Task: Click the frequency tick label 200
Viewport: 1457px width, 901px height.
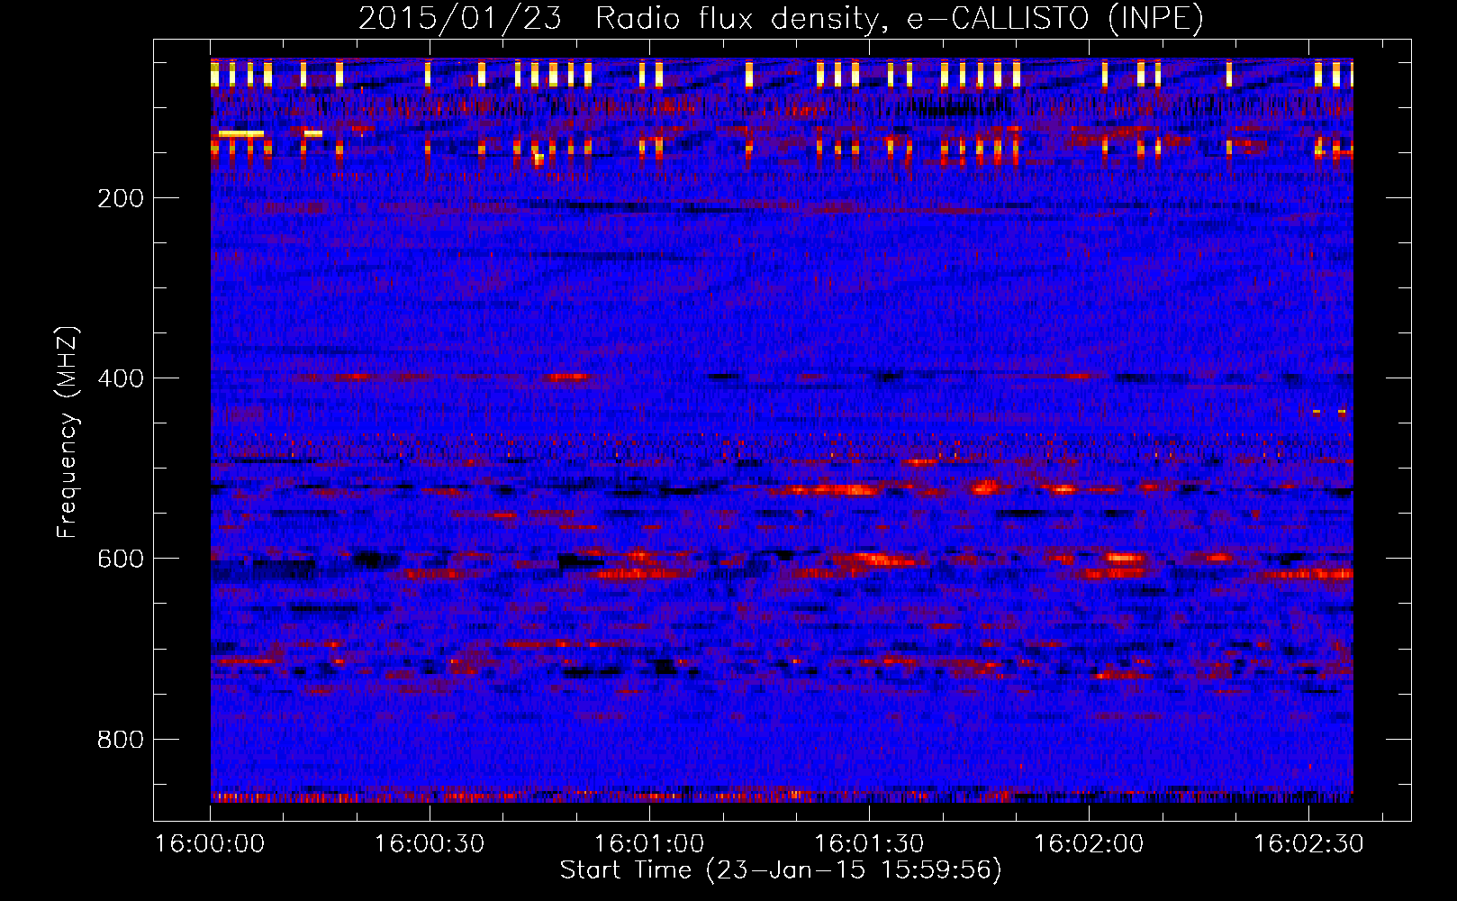Action: (x=121, y=198)
